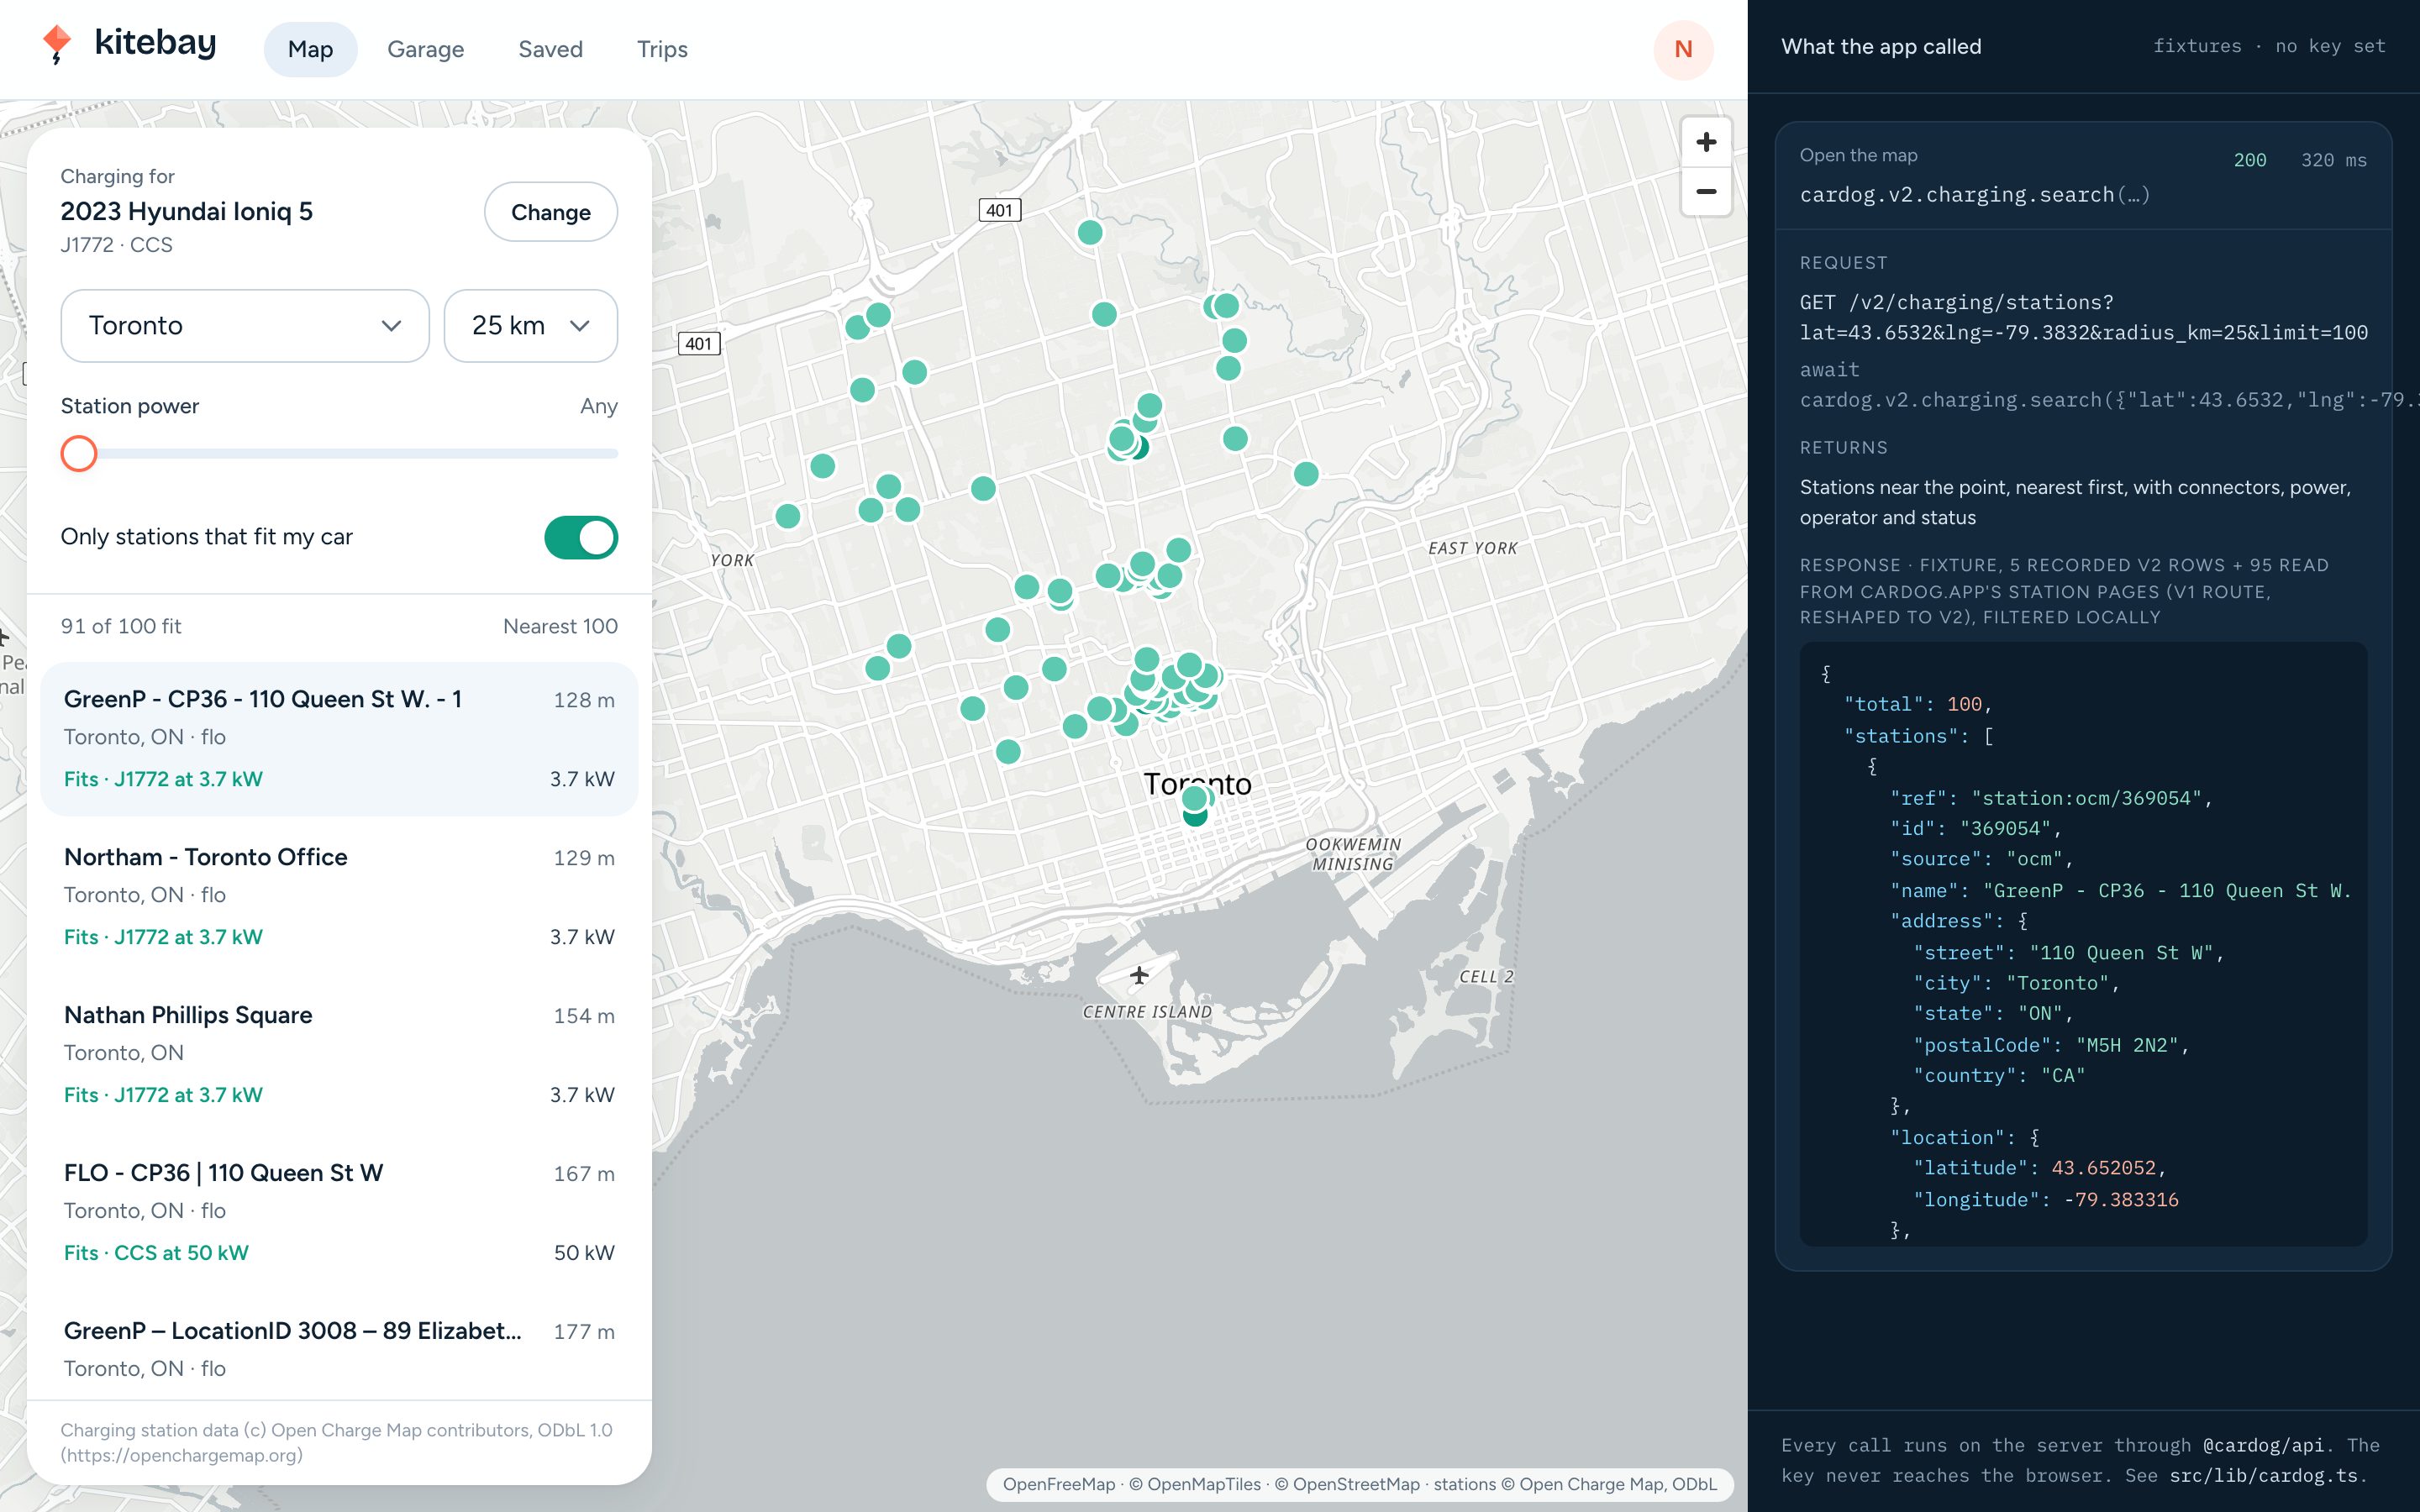Click the '91 of 100 fit' count

[x=121, y=626]
